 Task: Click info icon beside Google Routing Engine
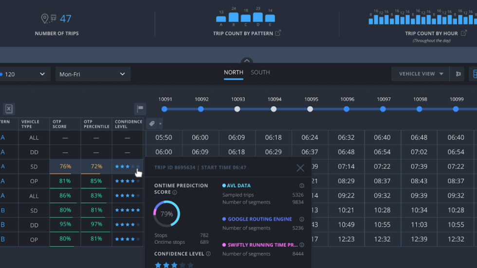(x=302, y=219)
